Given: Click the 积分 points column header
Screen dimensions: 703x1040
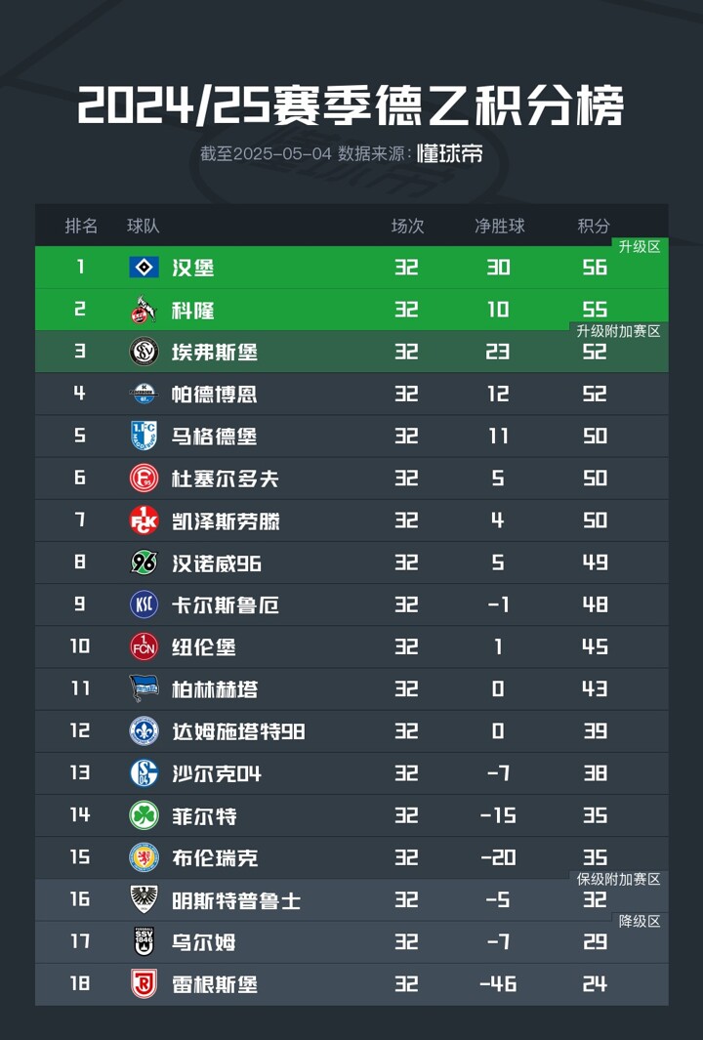Looking at the screenshot, I should [x=594, y=227].
